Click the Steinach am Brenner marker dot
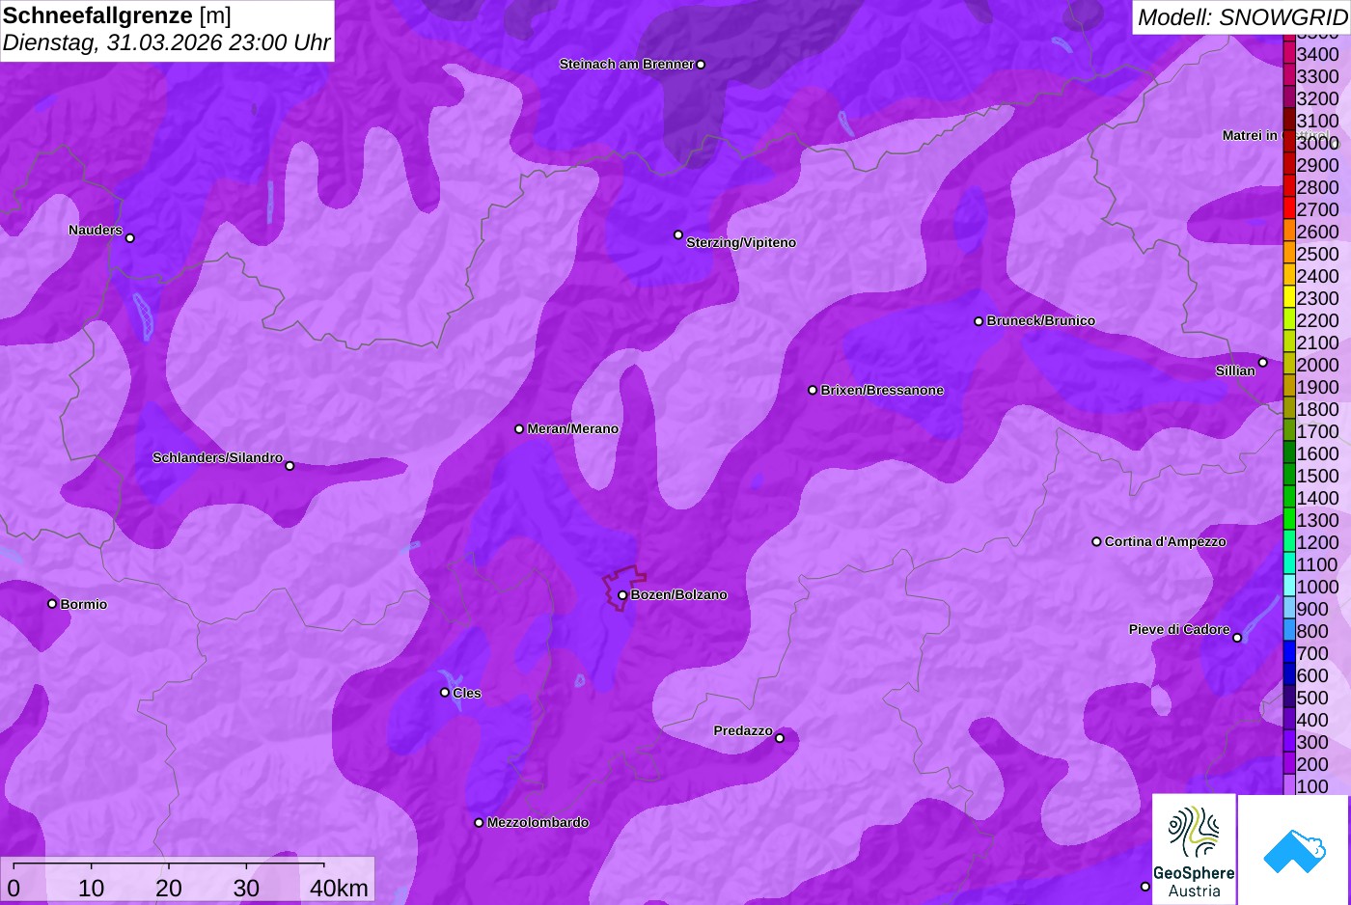1351x905 pixels. coord(701,65)
